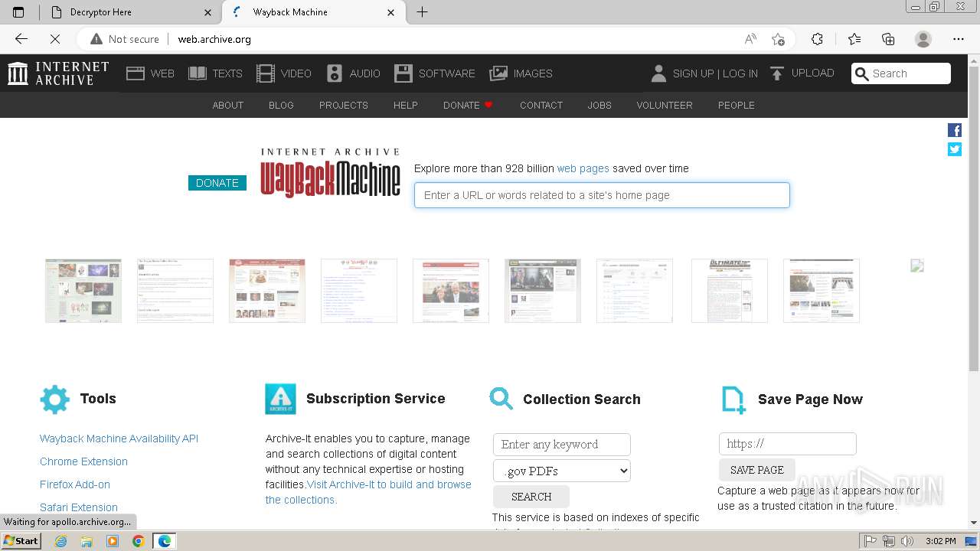The image size is (980, 551).
Task: Open the Ultimate archived site thumbnail
Action: [730, 291]
